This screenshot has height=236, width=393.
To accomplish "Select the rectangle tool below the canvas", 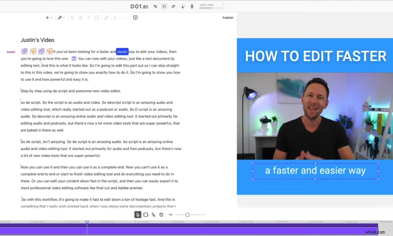I will [x=146, y=215].
